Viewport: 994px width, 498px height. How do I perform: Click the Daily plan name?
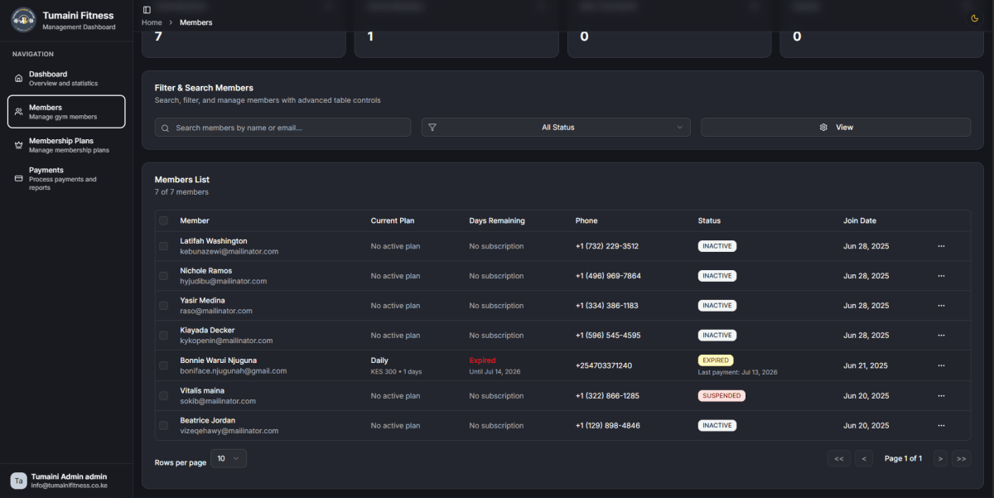tap(380, 360)
